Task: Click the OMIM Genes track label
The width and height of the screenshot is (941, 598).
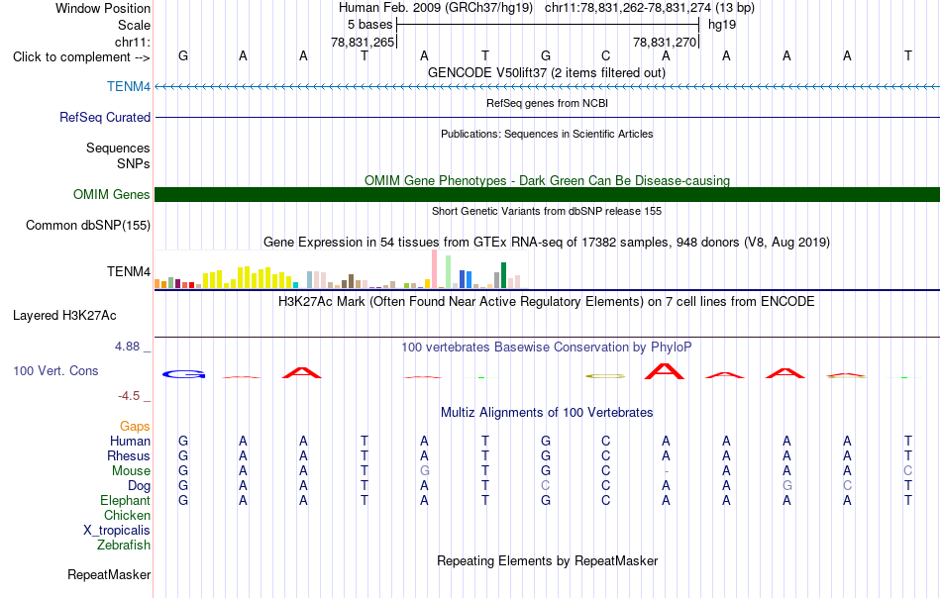Action: click(111, 194)
